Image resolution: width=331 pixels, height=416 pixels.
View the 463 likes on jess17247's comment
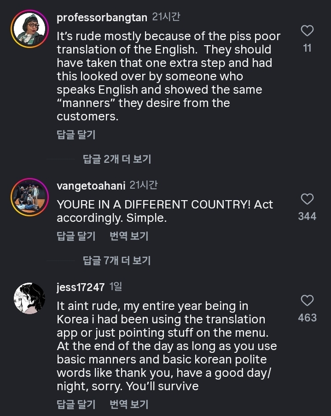pyautogui.click(x=307, y=318)
